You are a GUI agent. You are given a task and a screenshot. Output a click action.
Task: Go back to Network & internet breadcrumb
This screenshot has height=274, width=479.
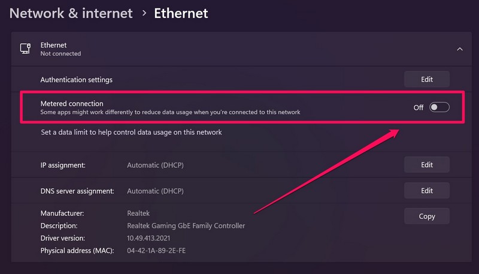pyautogui.click(x=71, y=13)
